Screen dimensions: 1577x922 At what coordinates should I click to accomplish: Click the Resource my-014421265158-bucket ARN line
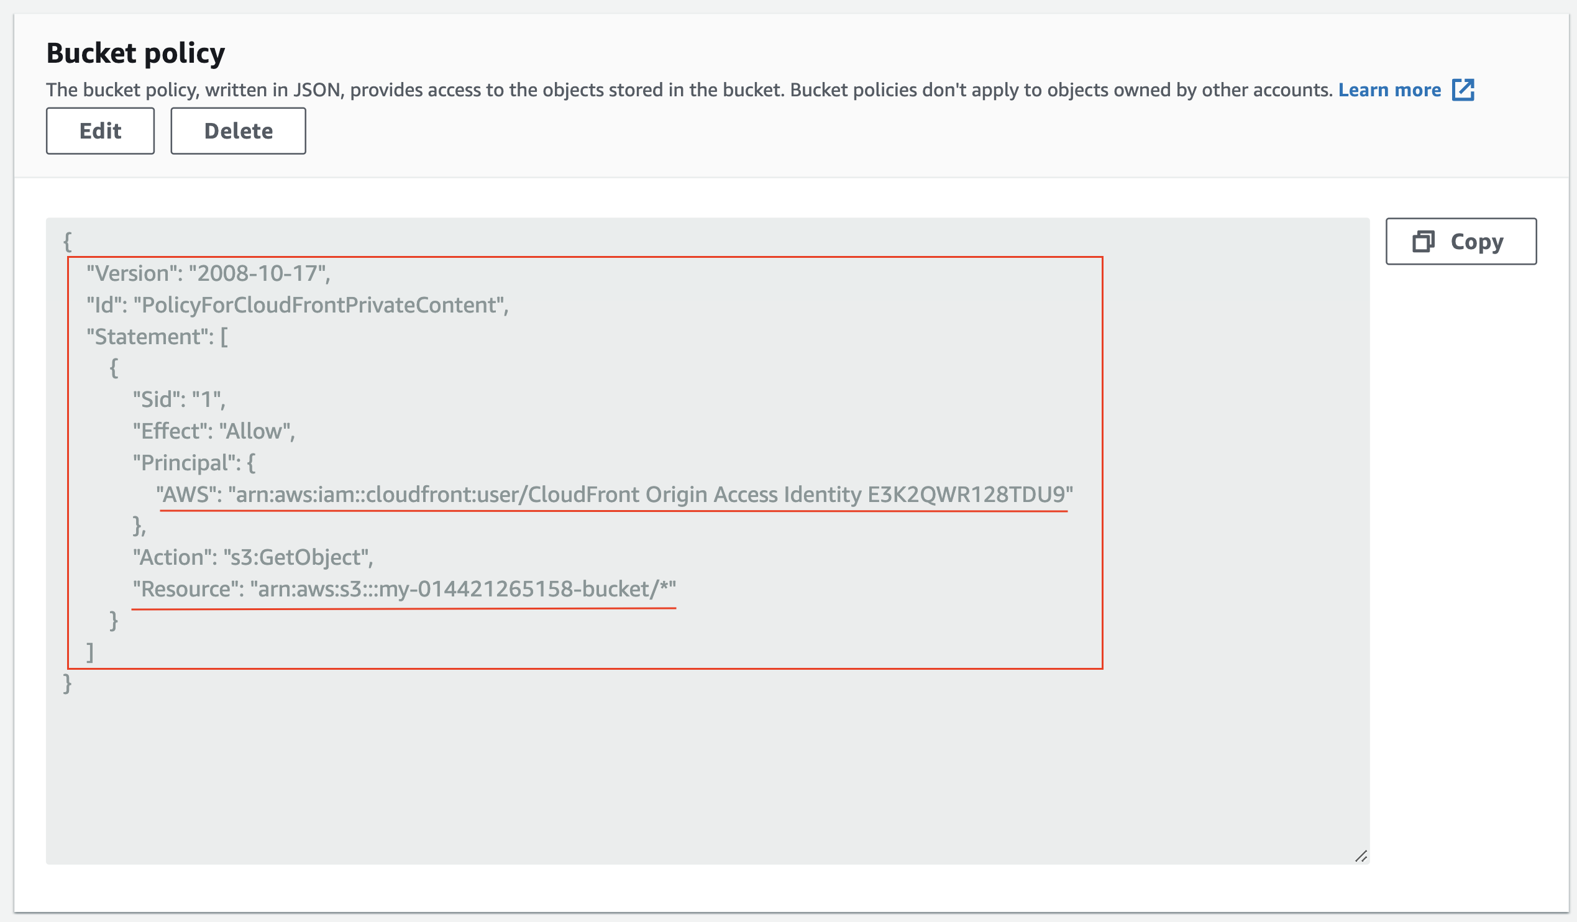405,589
